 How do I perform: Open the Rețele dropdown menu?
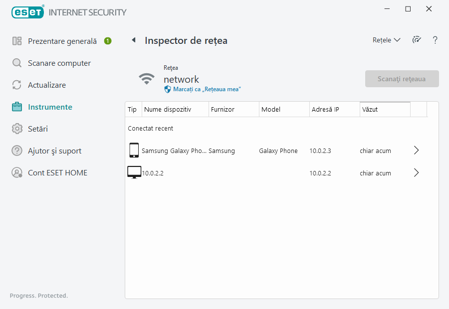(x=386, y=40)
